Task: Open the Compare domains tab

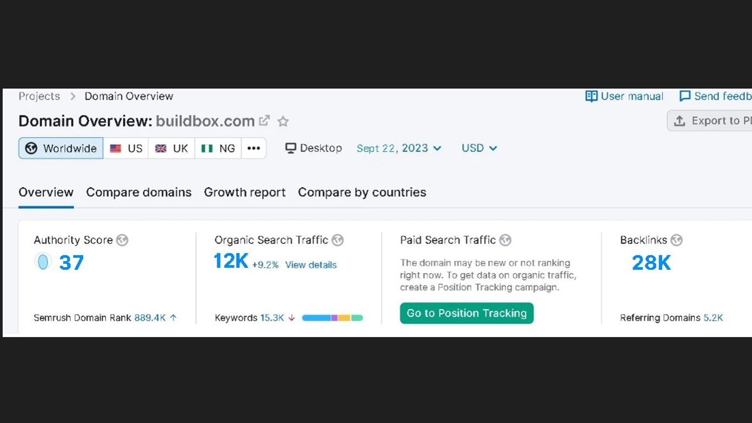Action: 139,192
